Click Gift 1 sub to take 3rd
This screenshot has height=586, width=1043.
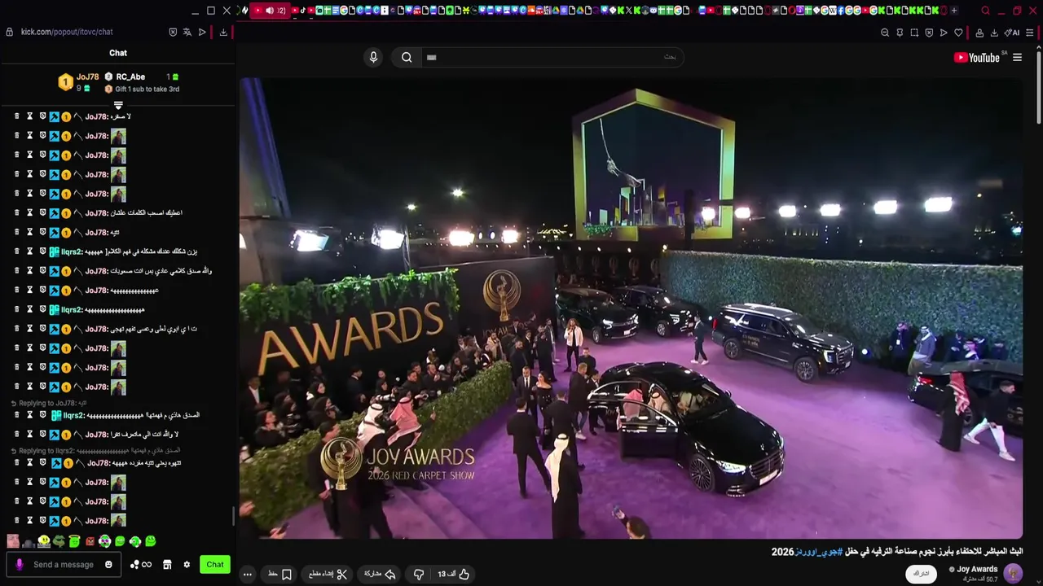coord(147,89)
